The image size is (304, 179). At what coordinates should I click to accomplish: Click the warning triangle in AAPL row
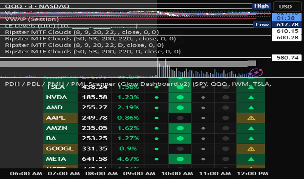[251, 118]
